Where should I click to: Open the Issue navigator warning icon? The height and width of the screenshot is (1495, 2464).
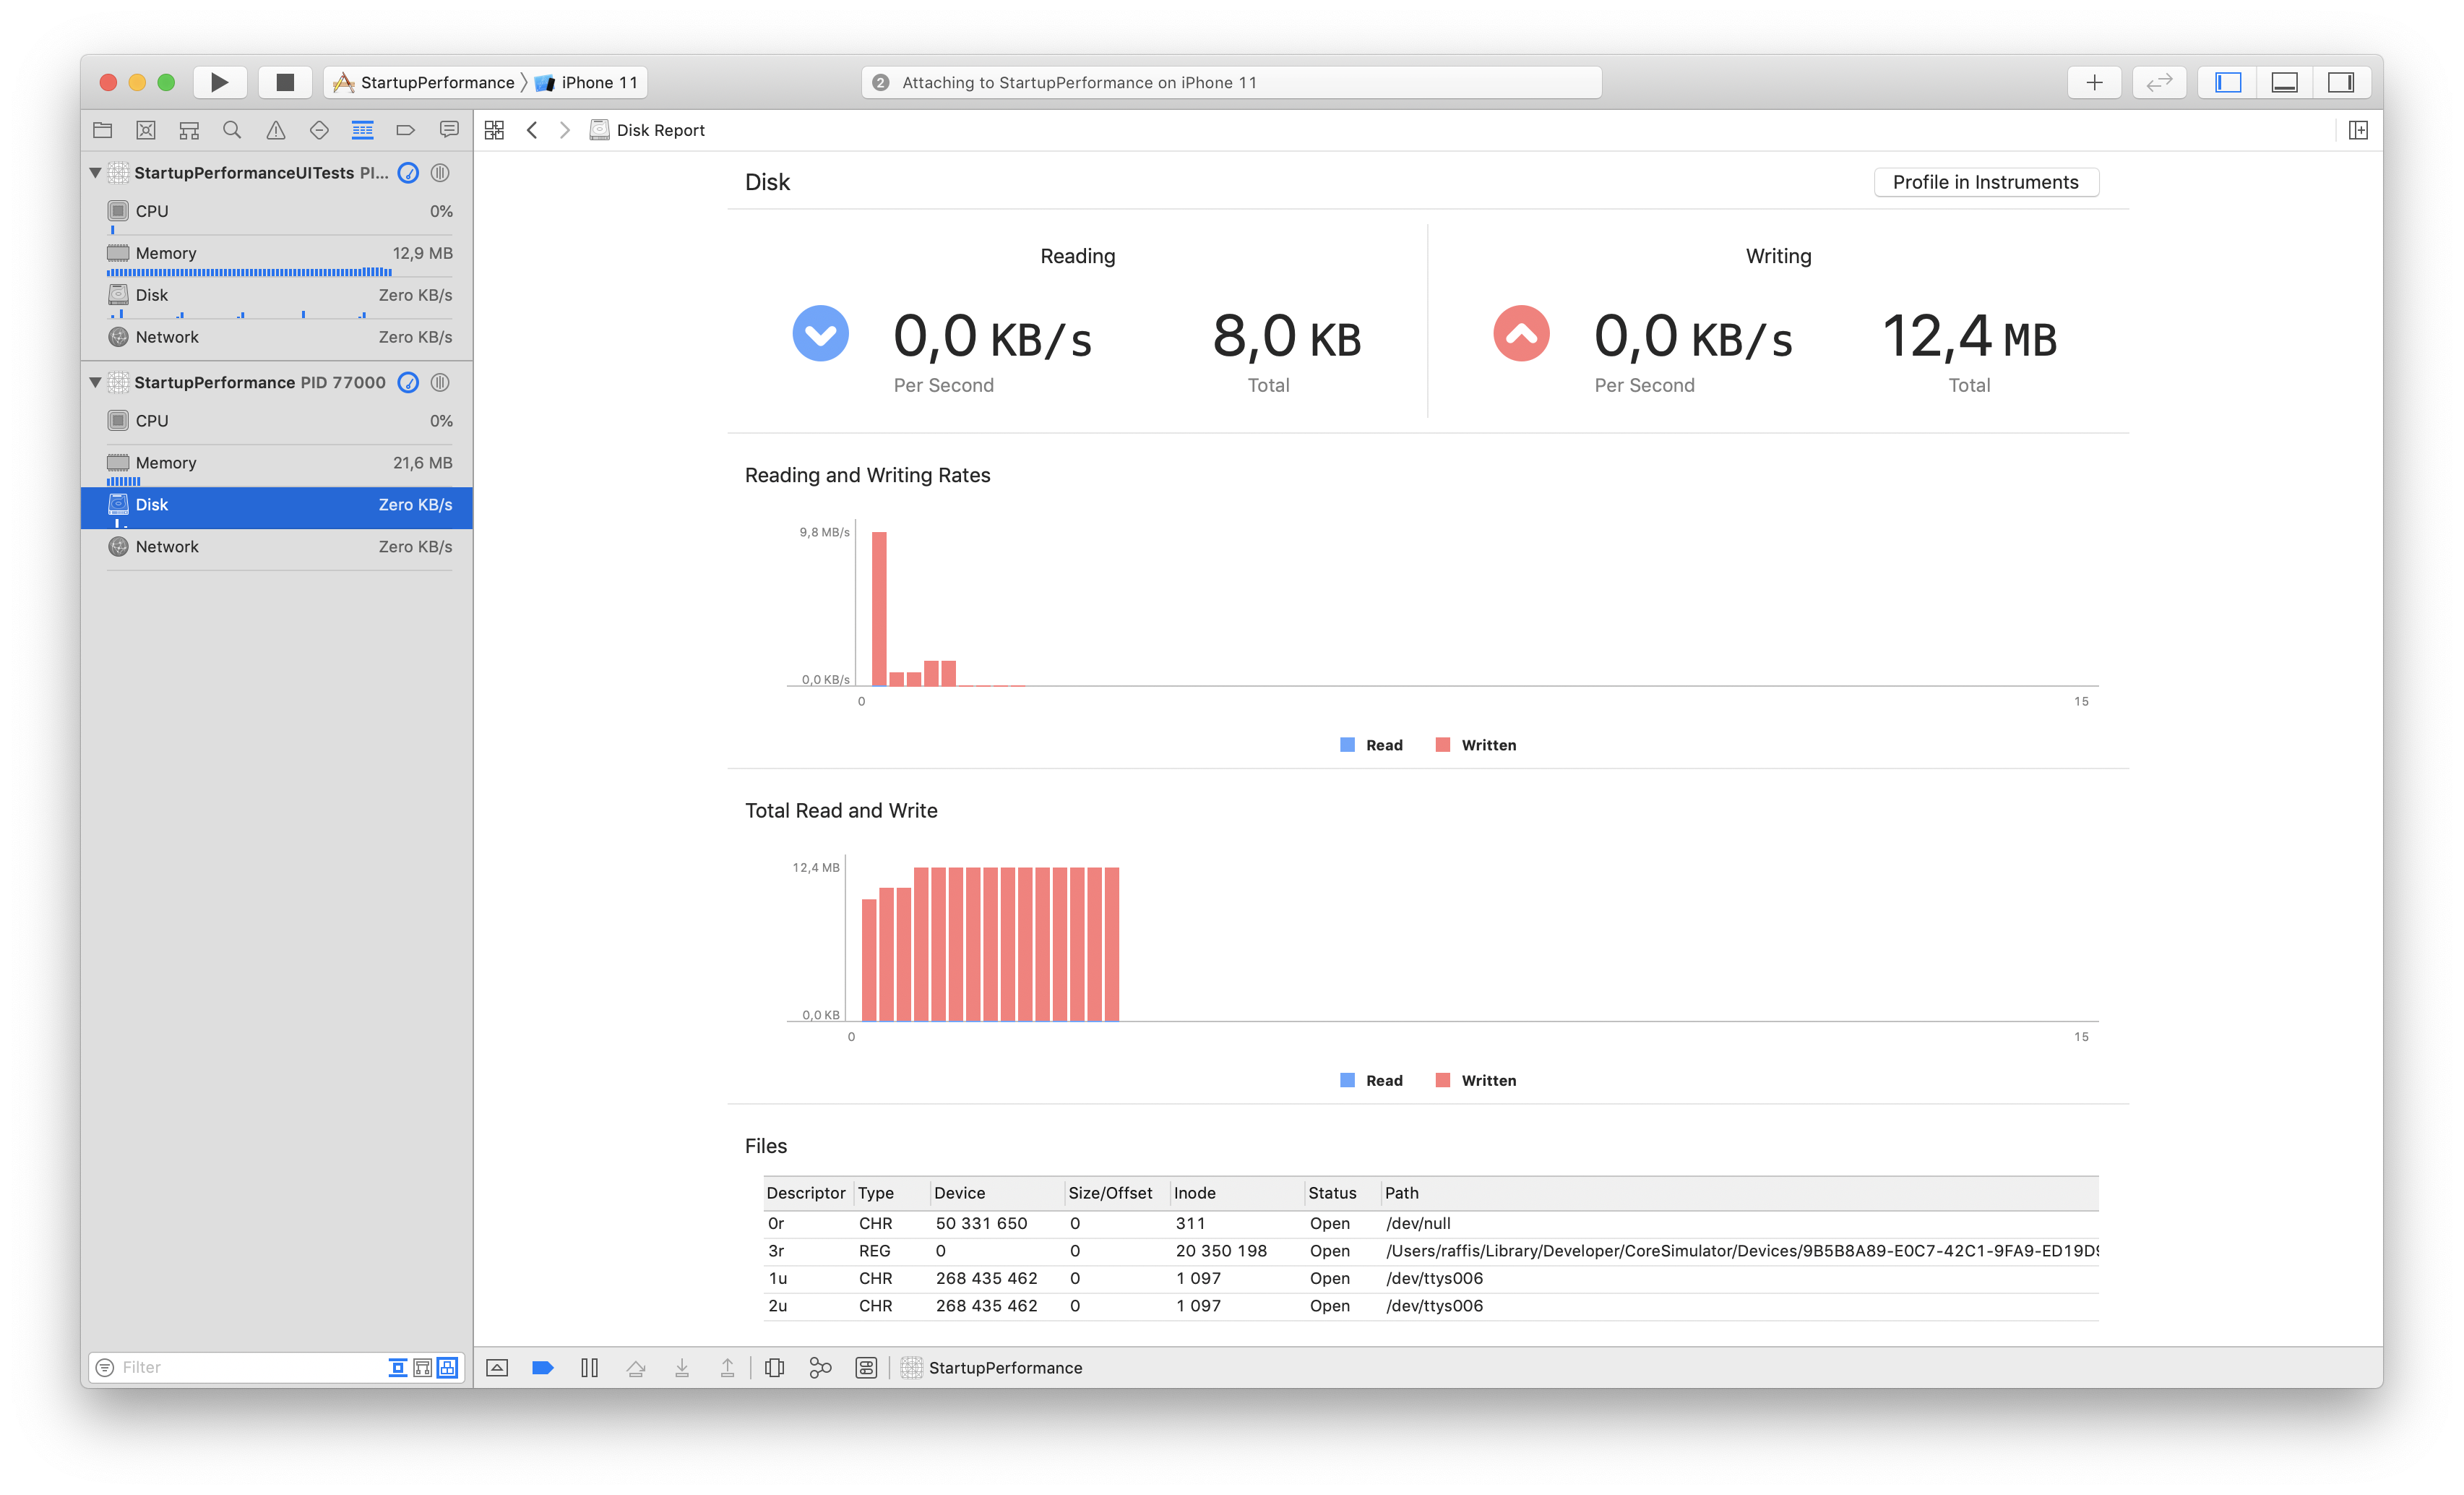[276, 130]
